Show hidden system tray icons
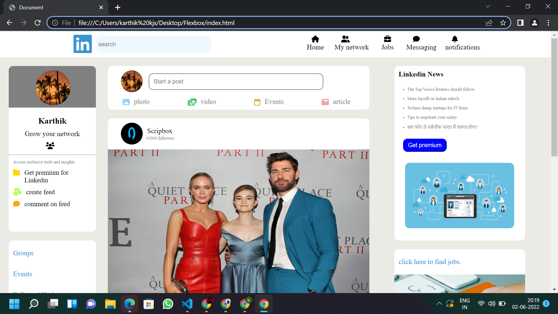This screenshot has height=314, width=558. click(x=439, y=304)
